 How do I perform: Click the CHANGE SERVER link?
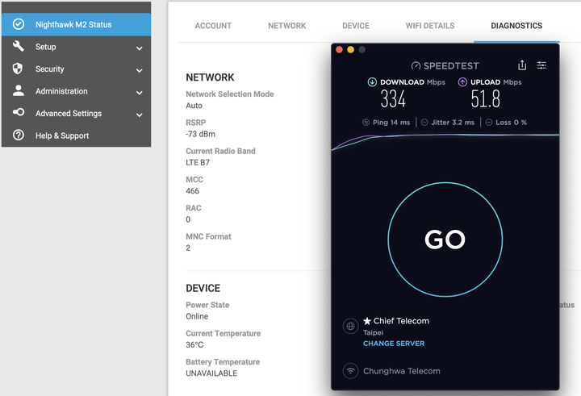point(394,344)
